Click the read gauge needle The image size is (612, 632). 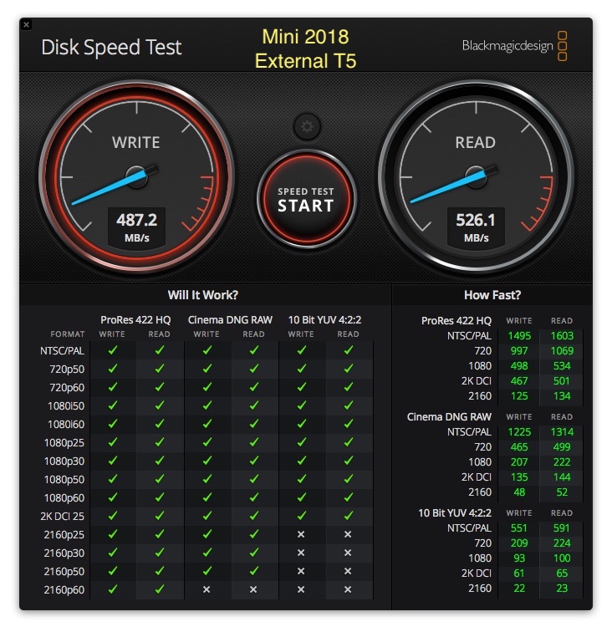click(x=452, y=186)
